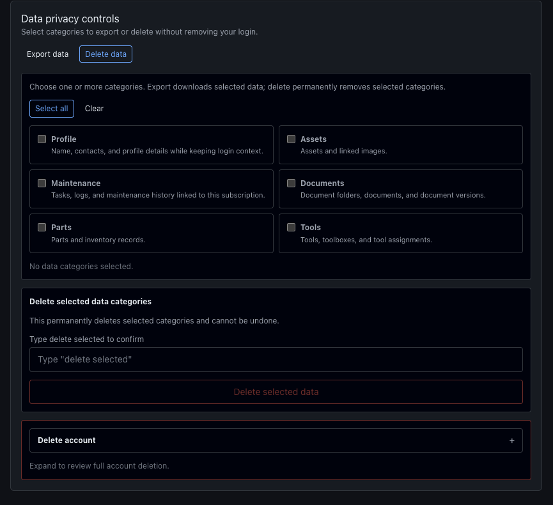Viewport: 553px width, 505px height.
Task: Click the Maintenance card description text
Action: point(158,195)
